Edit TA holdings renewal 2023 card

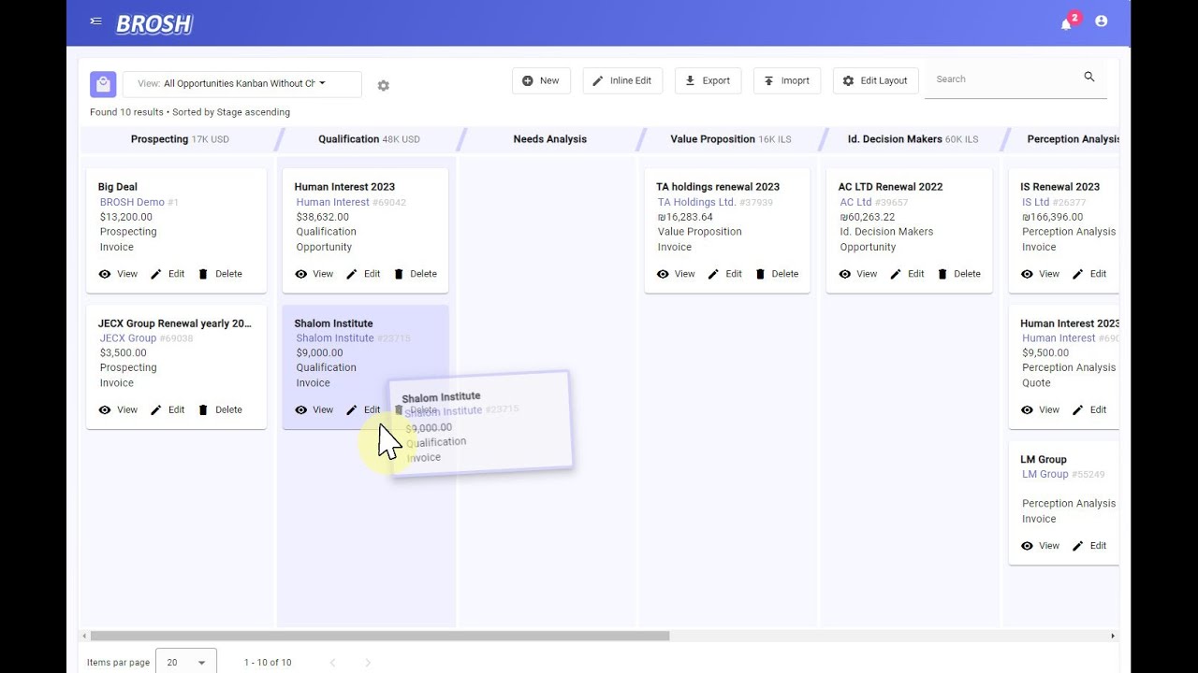[725, 274]
